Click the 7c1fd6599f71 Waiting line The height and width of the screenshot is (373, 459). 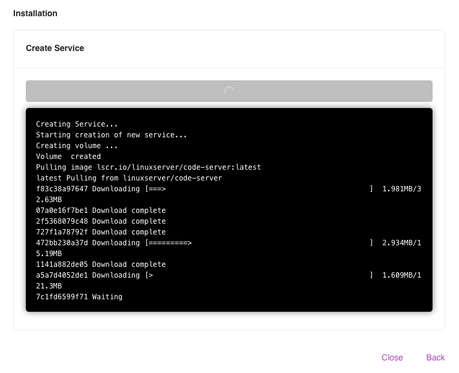tap(79, 297)
